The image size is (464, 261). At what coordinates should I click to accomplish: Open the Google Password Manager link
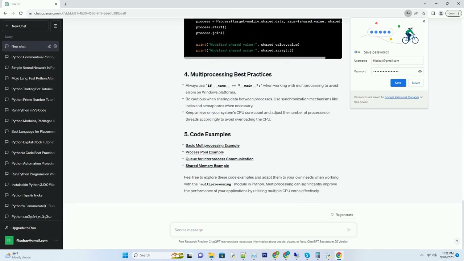(402, 97)
